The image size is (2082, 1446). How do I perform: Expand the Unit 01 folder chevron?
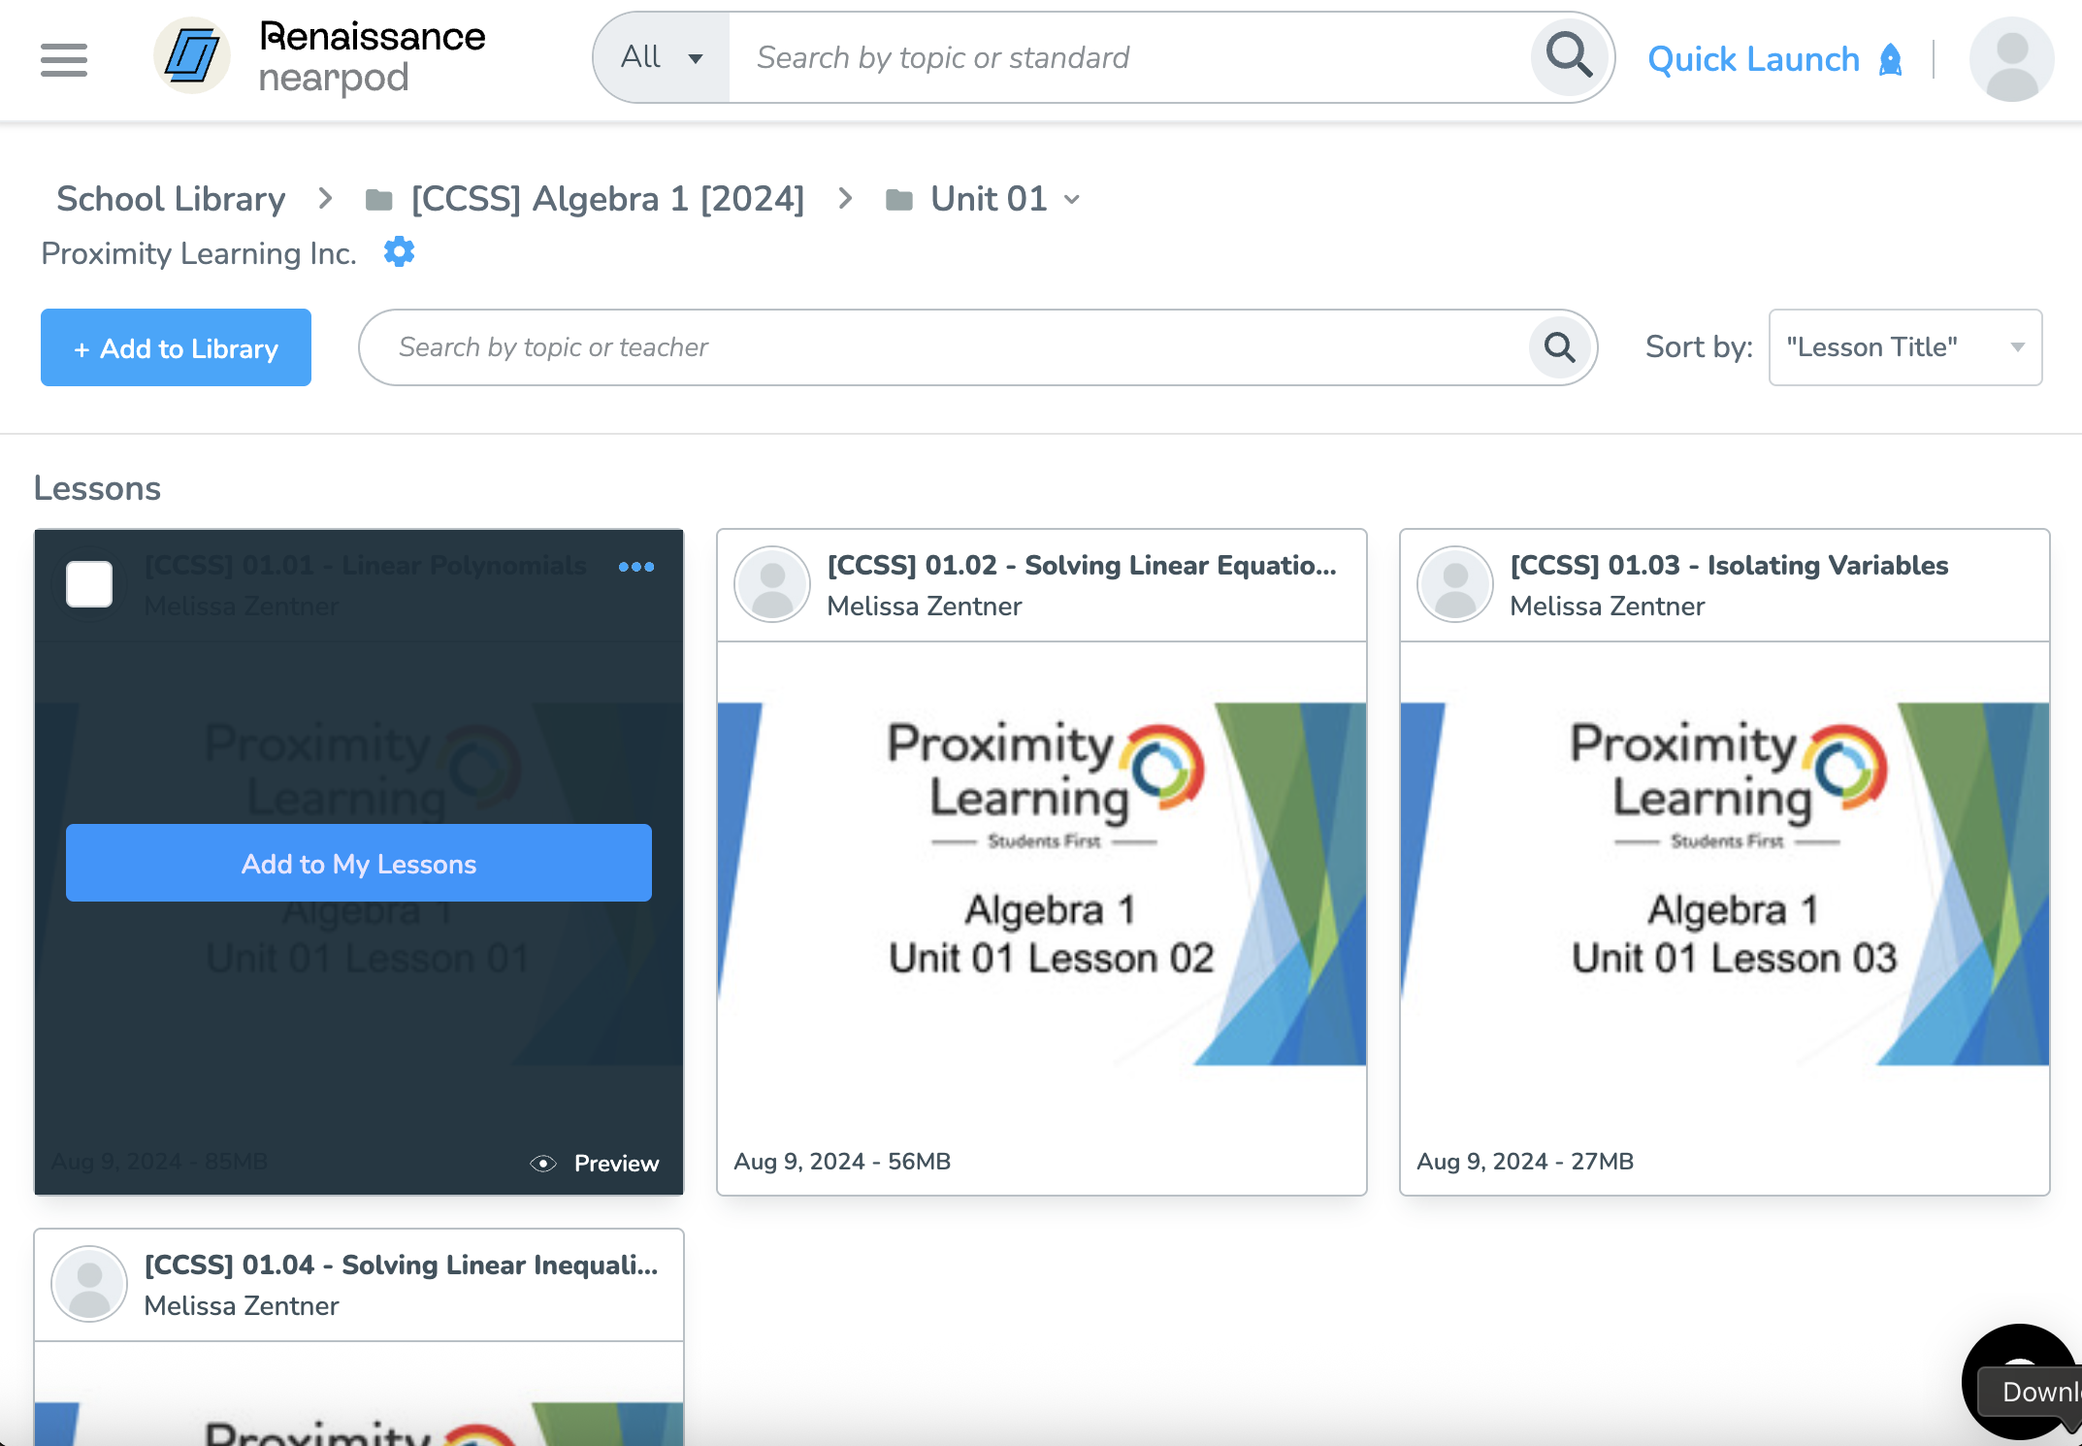(x=1072, y=200)
